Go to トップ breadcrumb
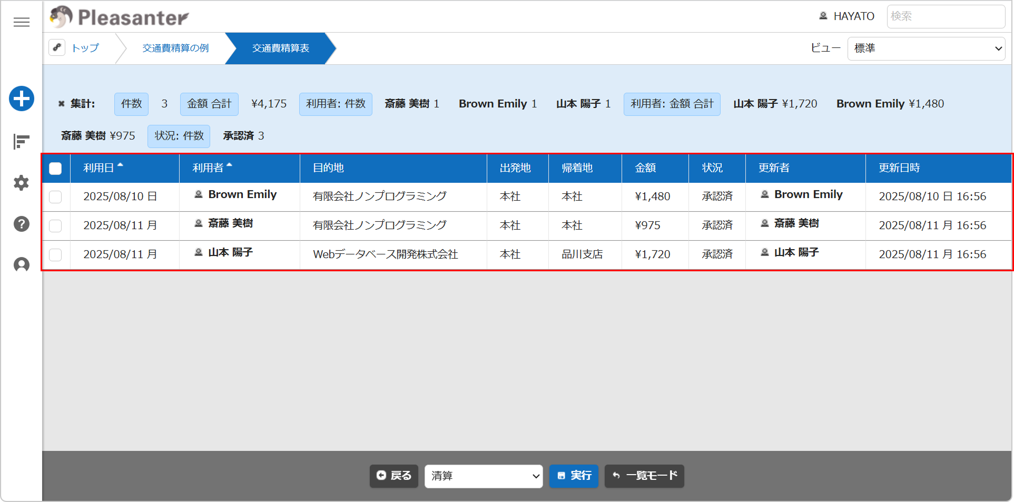The image size is (1014, 502). click(85, 48)
